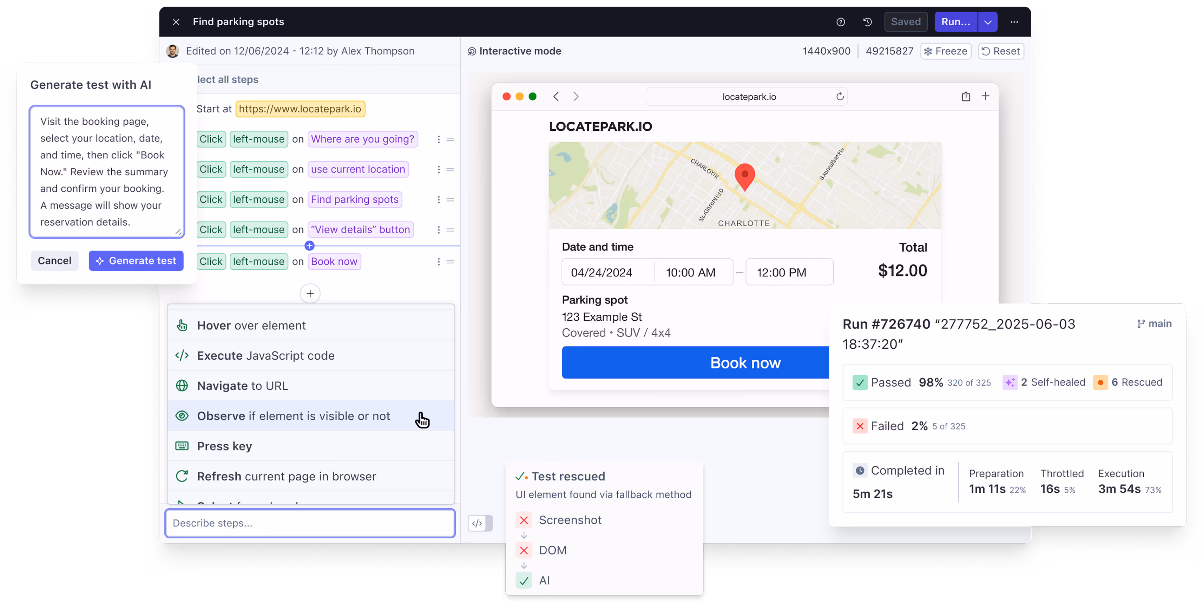Click the red map pin on map
This screenshot has width=1203, height=603.
click(x=744, y=177)
